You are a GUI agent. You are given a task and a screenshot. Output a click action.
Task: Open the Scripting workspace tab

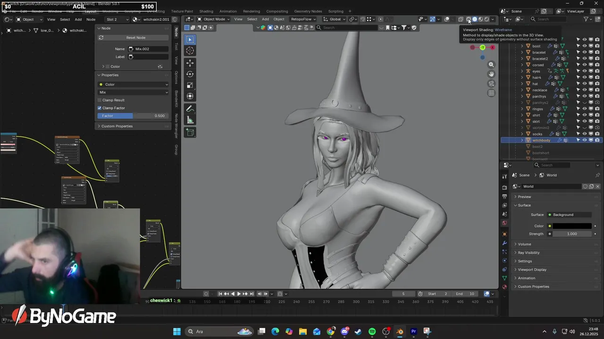pyautogui.click(x=336, y=11)
